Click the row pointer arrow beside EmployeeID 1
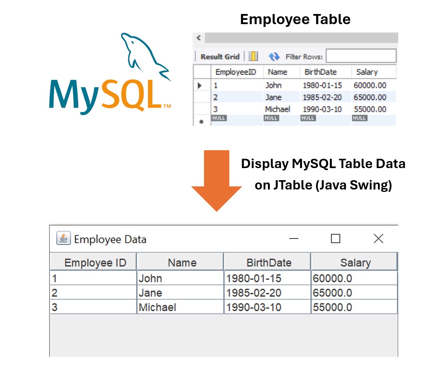 point(199,85)
